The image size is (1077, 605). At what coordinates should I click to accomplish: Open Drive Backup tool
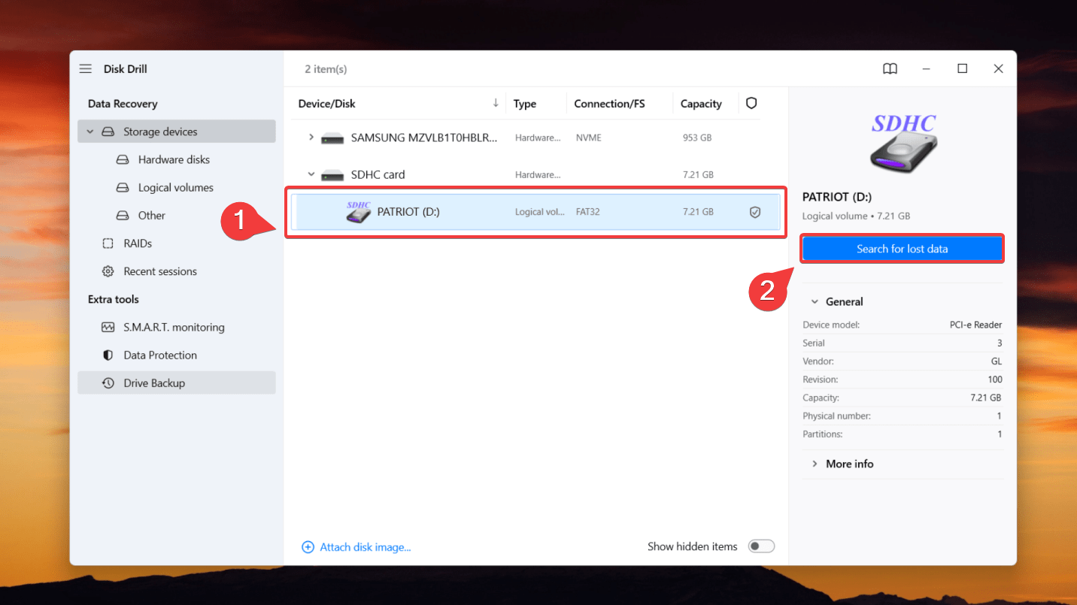177,383
